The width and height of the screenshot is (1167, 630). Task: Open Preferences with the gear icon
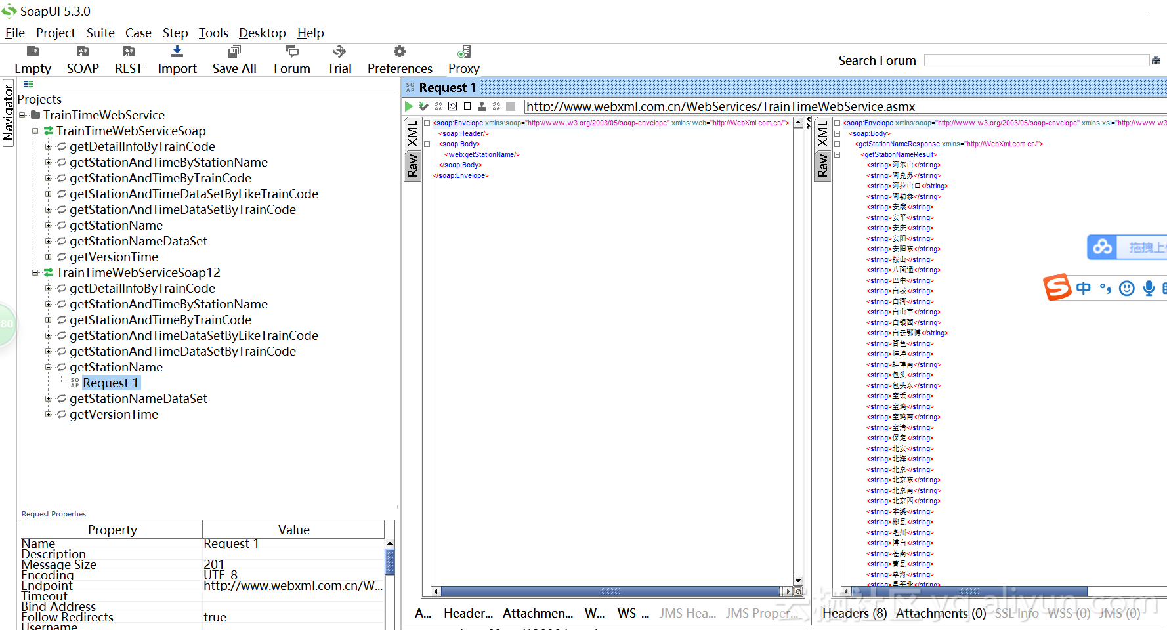tap(400, 51)
